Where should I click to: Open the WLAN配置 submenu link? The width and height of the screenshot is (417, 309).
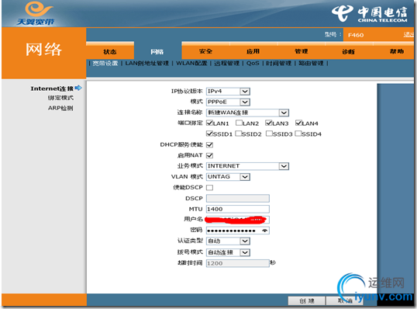(x=191, y=63)
